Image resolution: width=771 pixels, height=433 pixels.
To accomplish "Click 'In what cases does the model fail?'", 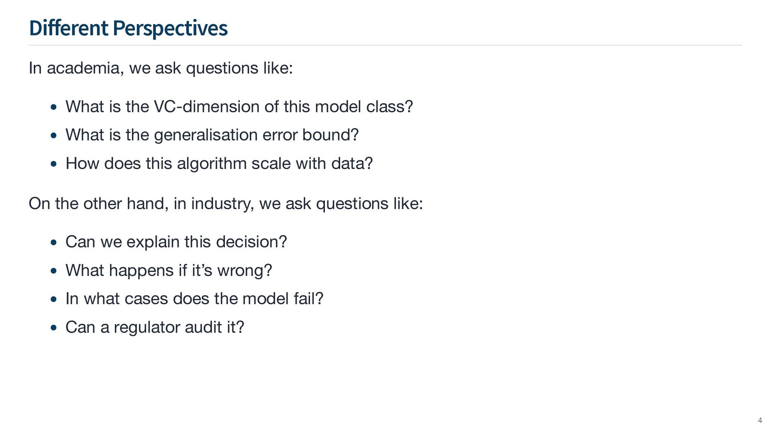I will click(194, 299).
